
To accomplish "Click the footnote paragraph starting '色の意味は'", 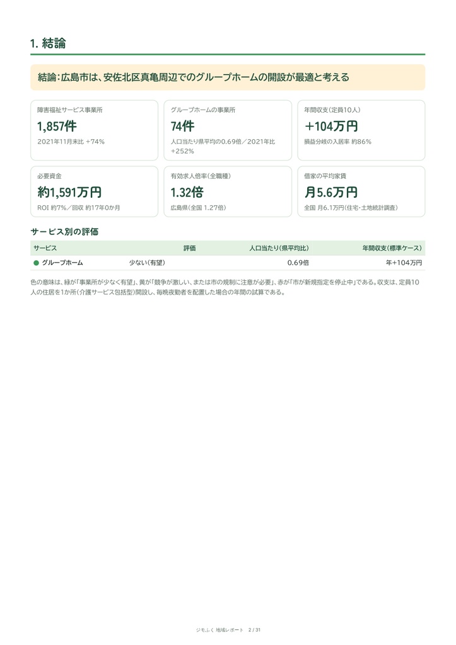I will [225, 287].
